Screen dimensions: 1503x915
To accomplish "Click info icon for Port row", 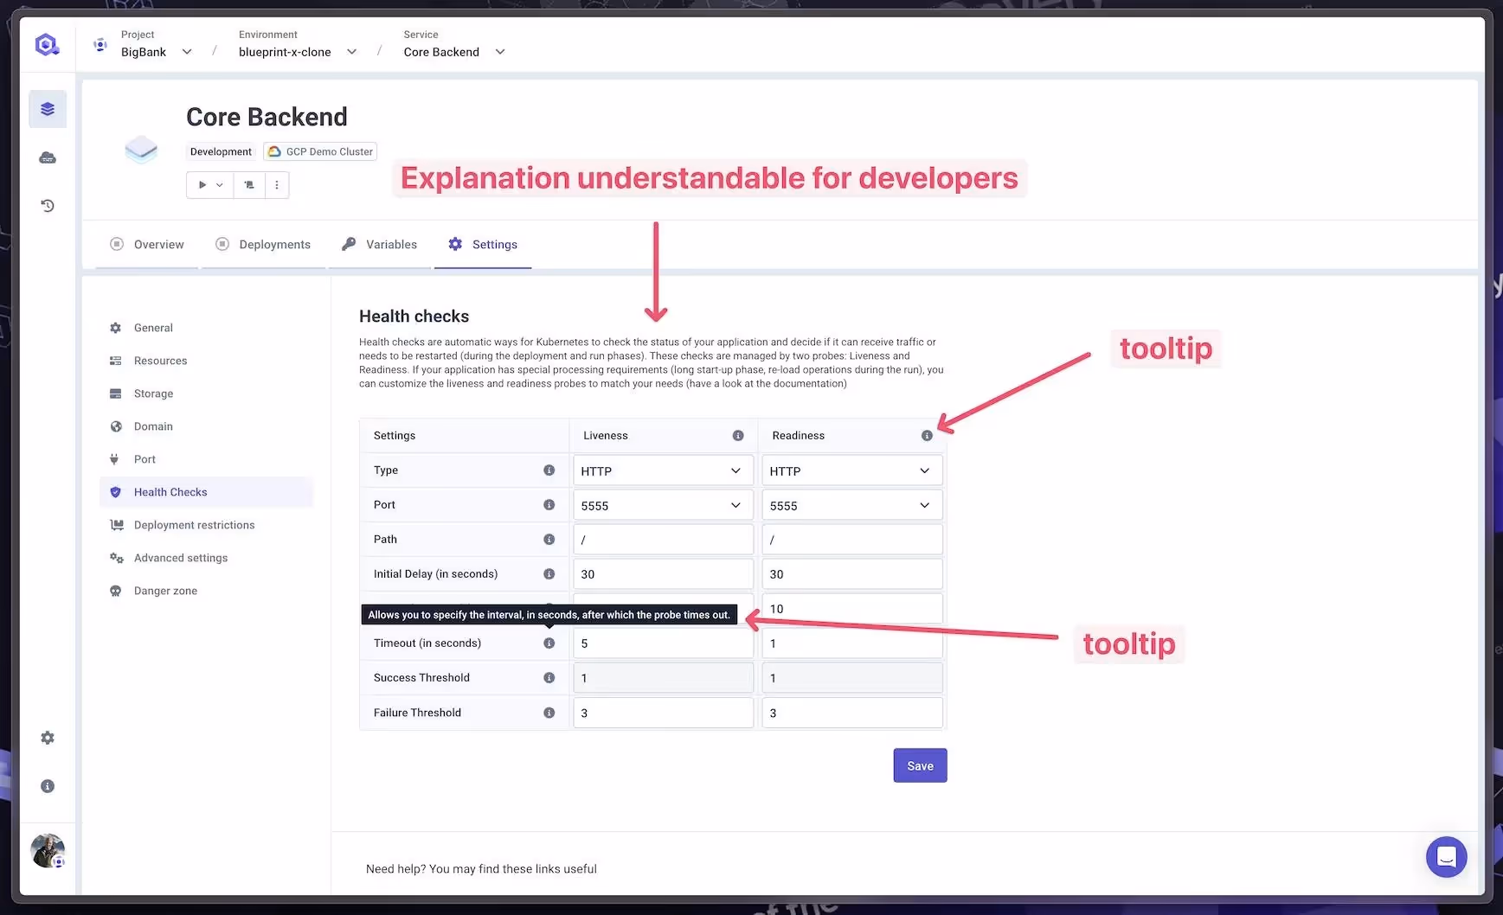I will click(x=549, y=505).
